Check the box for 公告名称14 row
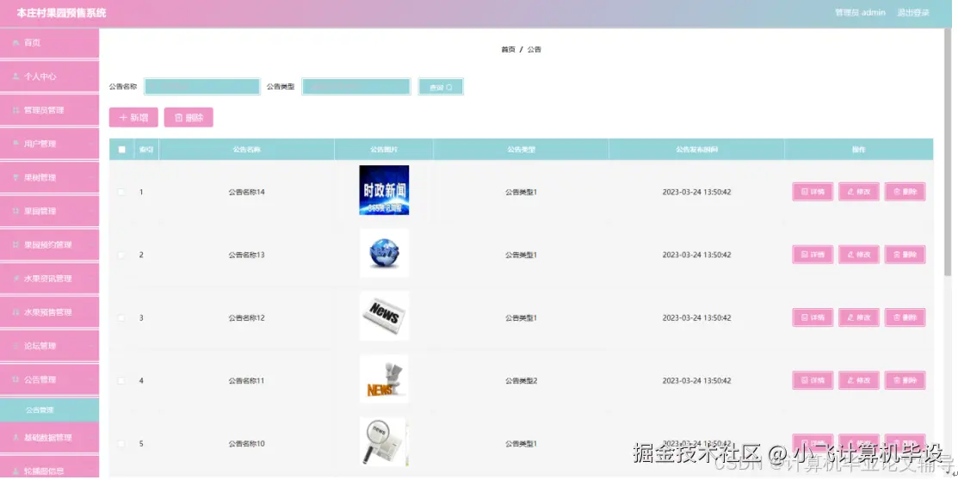958x480 pixels. [121, 192]
